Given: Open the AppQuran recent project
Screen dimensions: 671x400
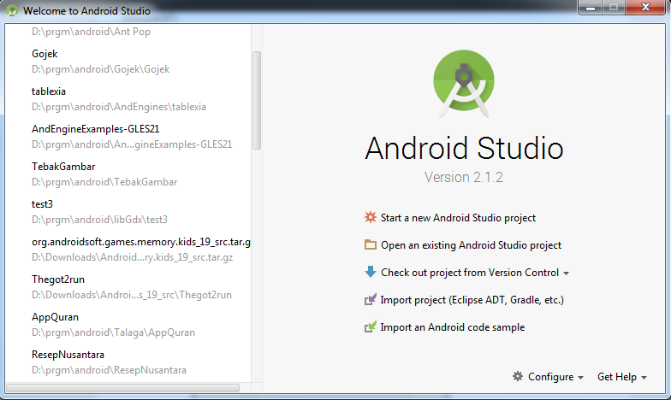Looking at the screenshot, I should click(x=55, y=317).
